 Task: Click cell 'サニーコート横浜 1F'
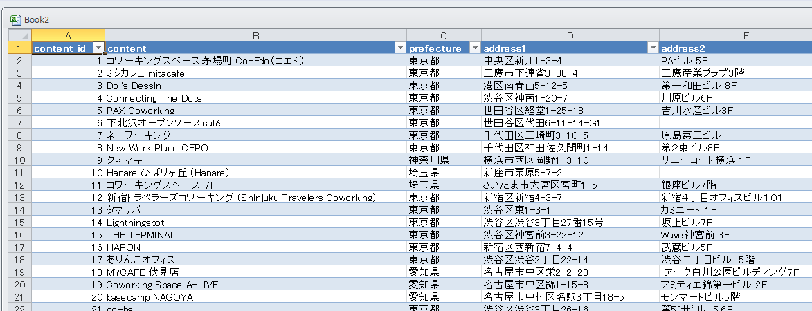735,160
